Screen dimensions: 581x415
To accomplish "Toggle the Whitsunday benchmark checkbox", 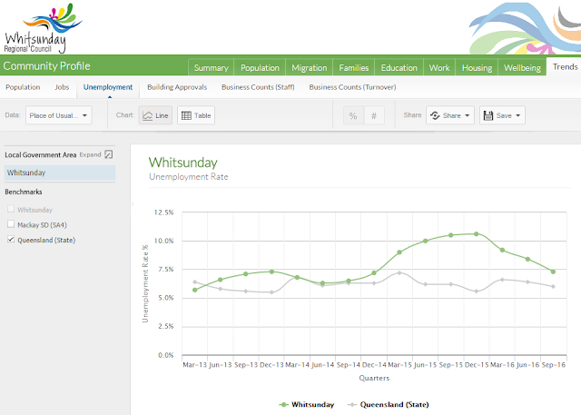I will (11, 210).
